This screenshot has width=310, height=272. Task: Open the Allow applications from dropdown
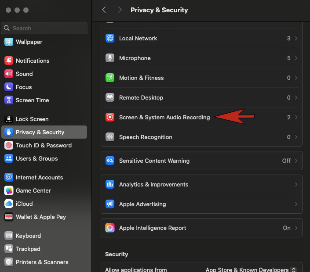pos(251,269)
